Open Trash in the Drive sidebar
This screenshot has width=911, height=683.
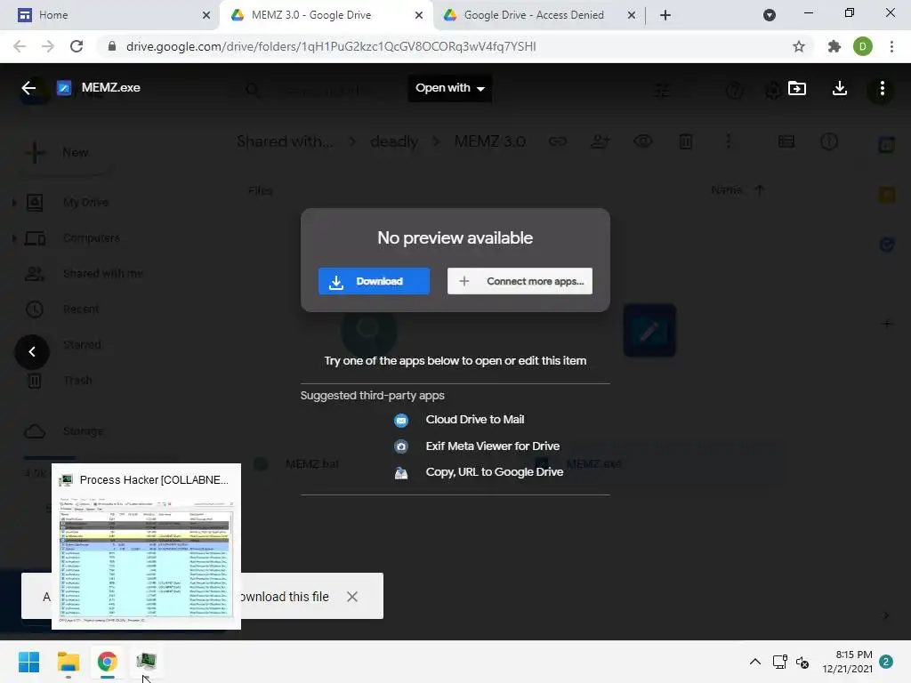[x=77, y=381]
